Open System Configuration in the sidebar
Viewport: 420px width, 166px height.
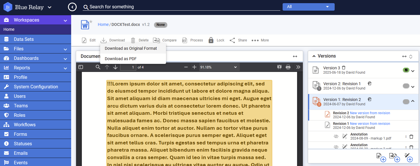coord(36,87)
